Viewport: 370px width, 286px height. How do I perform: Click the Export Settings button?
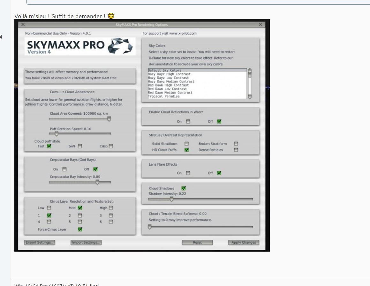[40, 242]
